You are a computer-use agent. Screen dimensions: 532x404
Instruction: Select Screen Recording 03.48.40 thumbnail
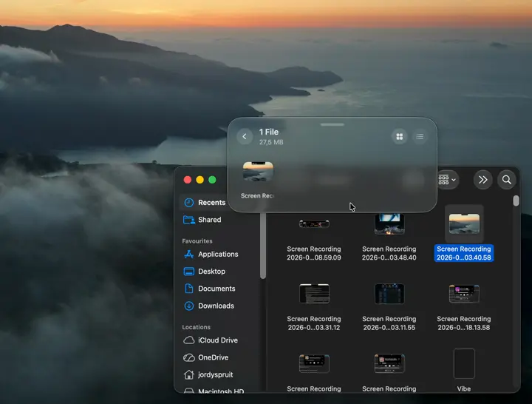(389, 224)
